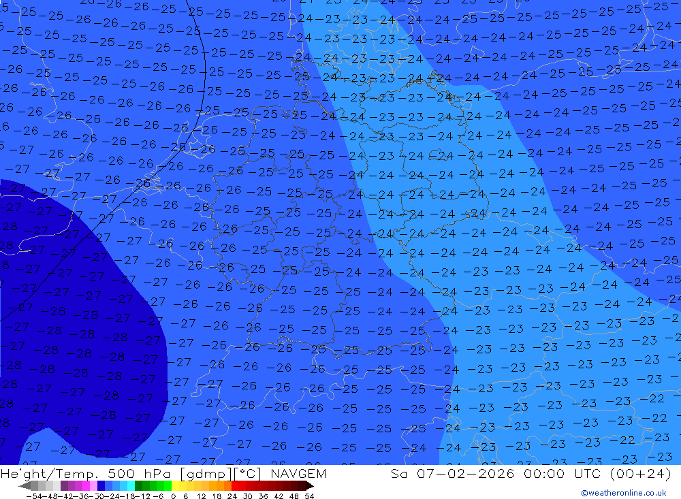The width and height of the screenshot is (681, 499).
Task: Click the gray left-pointing arrow at legend start
Action: [25, 485]
